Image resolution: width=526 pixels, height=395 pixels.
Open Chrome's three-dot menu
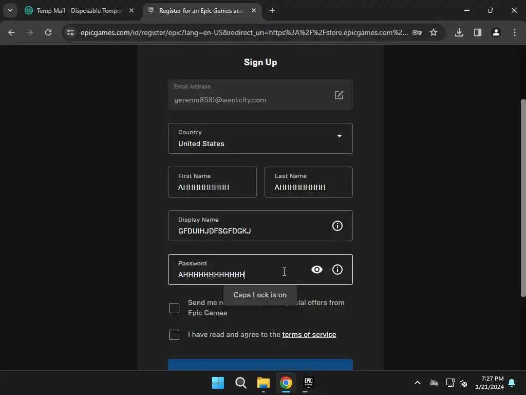(515, 32)
